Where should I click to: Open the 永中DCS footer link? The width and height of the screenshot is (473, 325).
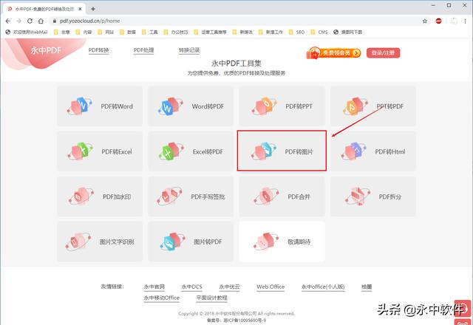pos(192,287)
